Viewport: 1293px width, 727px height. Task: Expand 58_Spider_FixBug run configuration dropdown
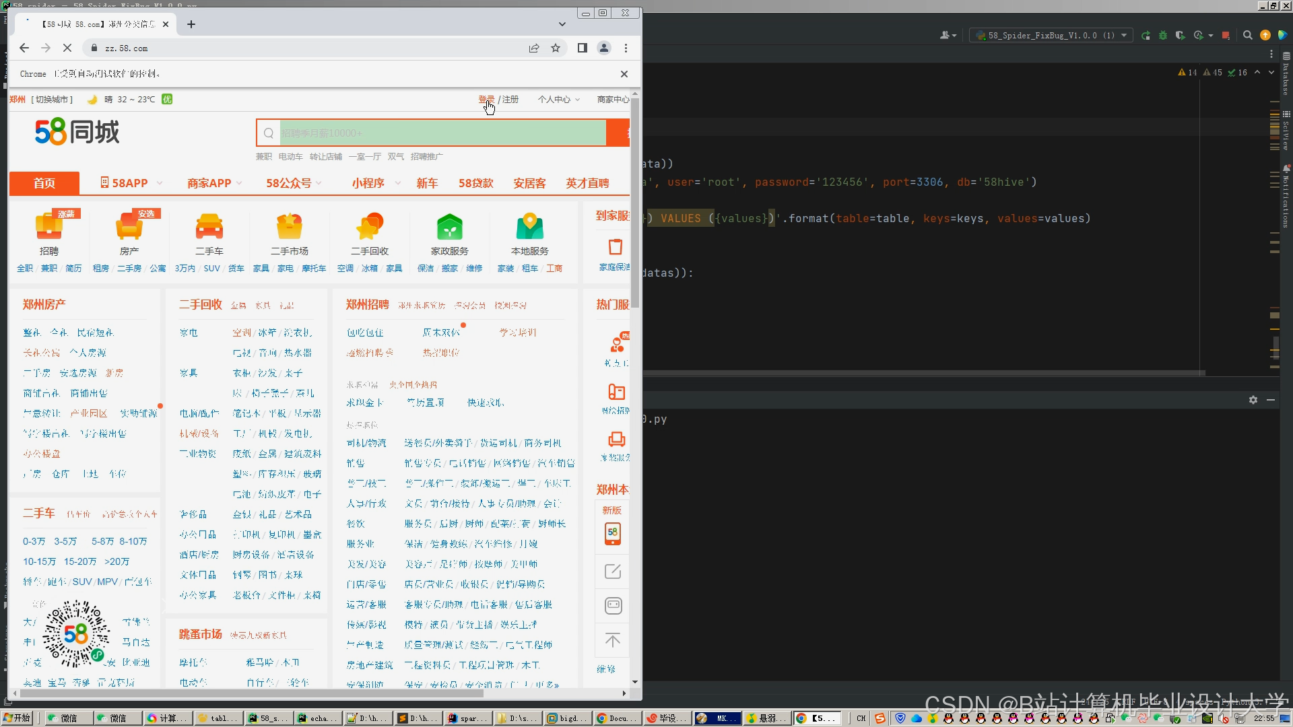click(x=1051, y=36)
